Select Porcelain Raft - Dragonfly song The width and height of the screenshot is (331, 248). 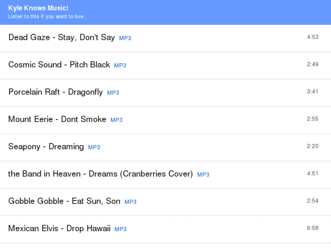pyautogui.click(x=56, y=92)
